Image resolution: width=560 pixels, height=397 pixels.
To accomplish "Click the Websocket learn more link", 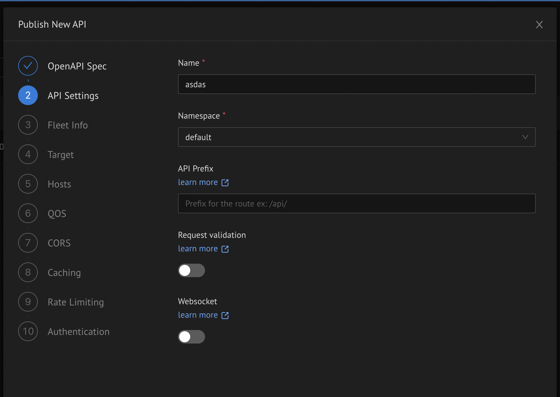I will [198, 315].
